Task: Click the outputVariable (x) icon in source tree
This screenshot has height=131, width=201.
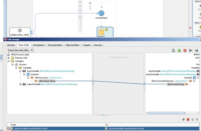Action: click(24, 84)
